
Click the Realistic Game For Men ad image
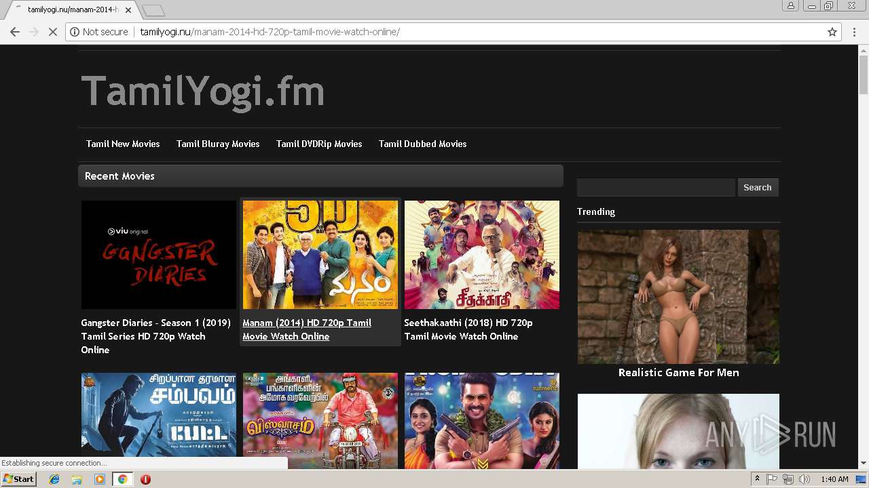click(679, 297)
